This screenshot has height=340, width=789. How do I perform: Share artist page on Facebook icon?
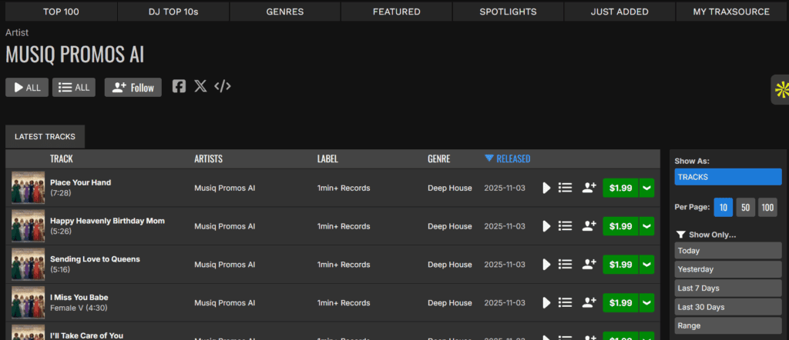click(179, 86)
